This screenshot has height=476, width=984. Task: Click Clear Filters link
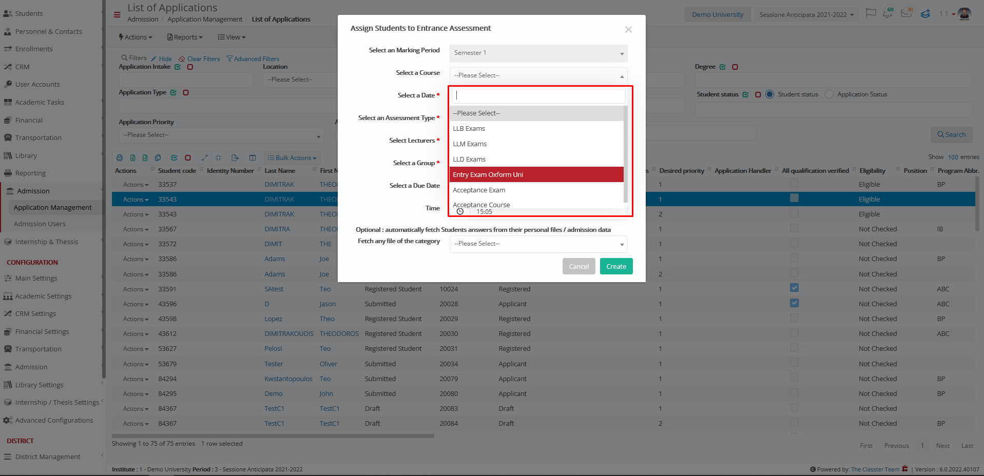pos(199,59)
